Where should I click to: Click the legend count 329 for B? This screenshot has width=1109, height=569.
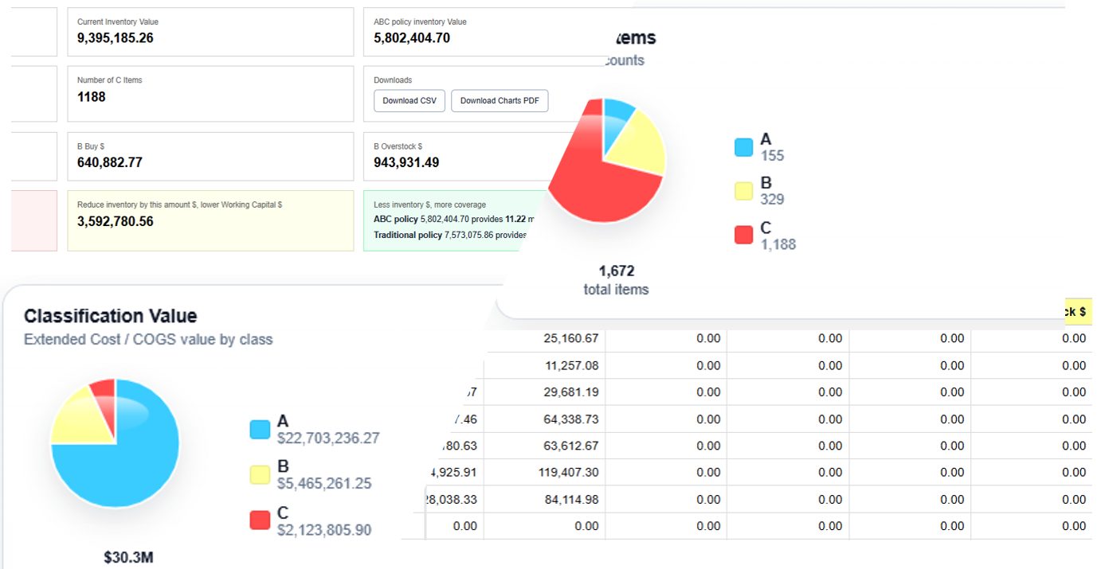click(x=772, y=200)
